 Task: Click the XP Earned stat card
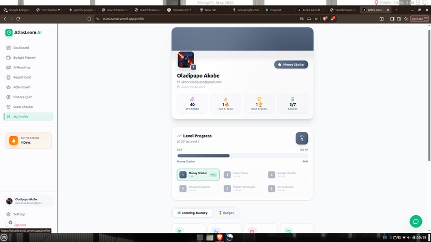point(192,104)
